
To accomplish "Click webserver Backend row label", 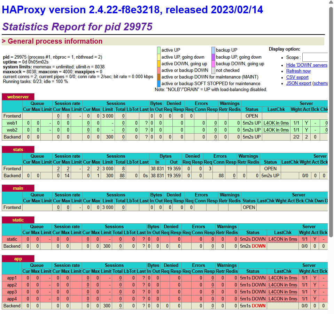I will 12,137.
